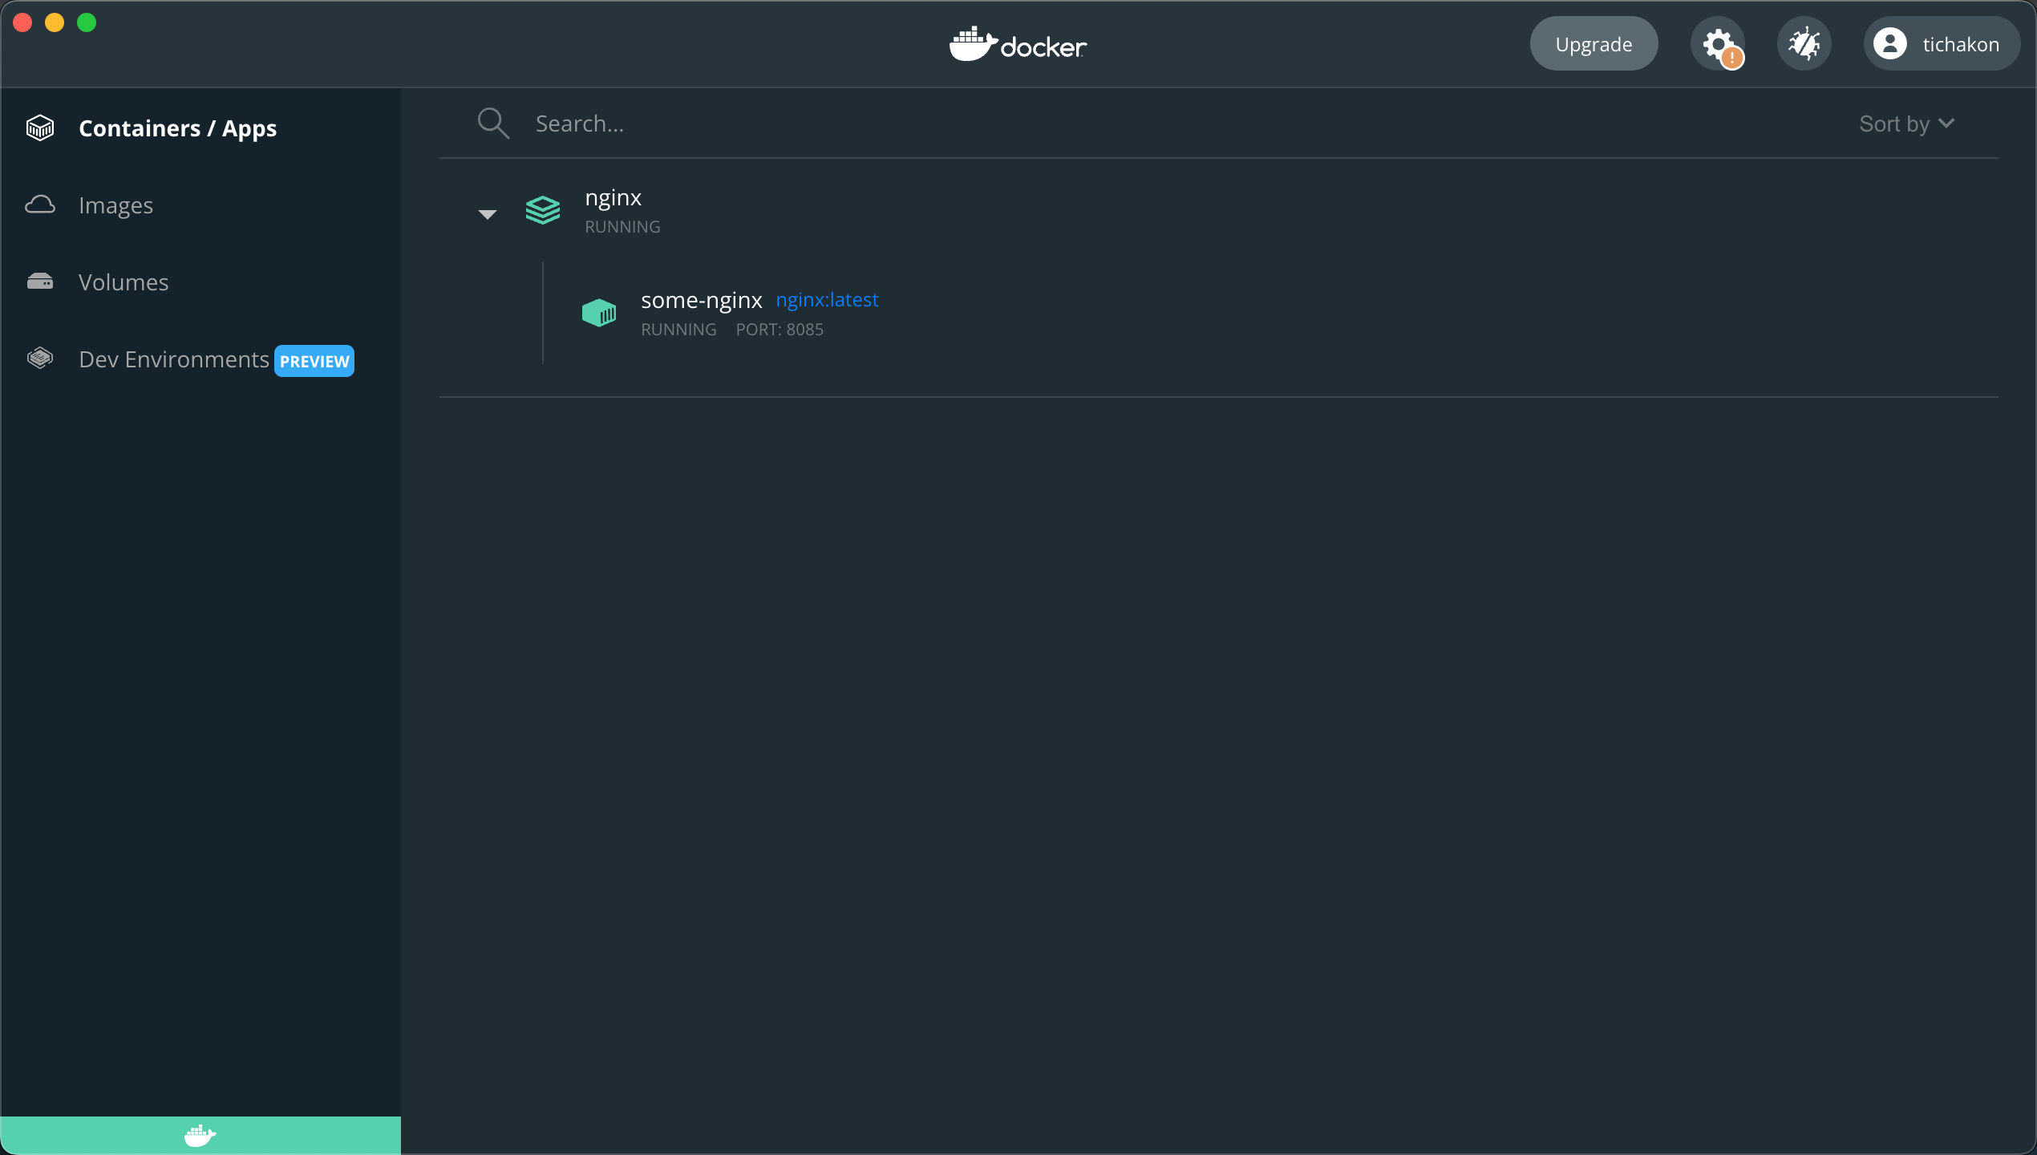Open the Volumes panel
2037x1155 pixels.
coord(123,282)
